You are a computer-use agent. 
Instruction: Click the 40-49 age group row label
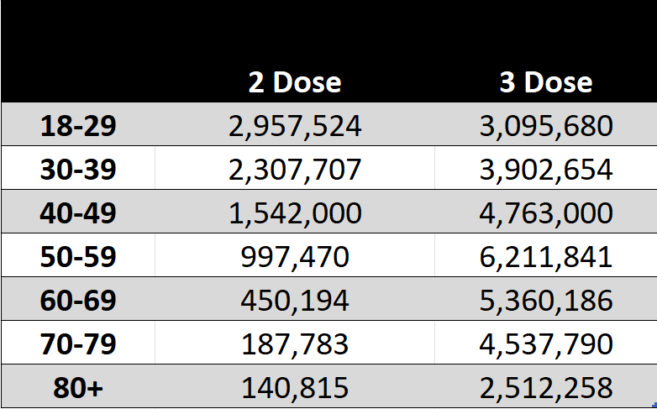coord(78,212)
